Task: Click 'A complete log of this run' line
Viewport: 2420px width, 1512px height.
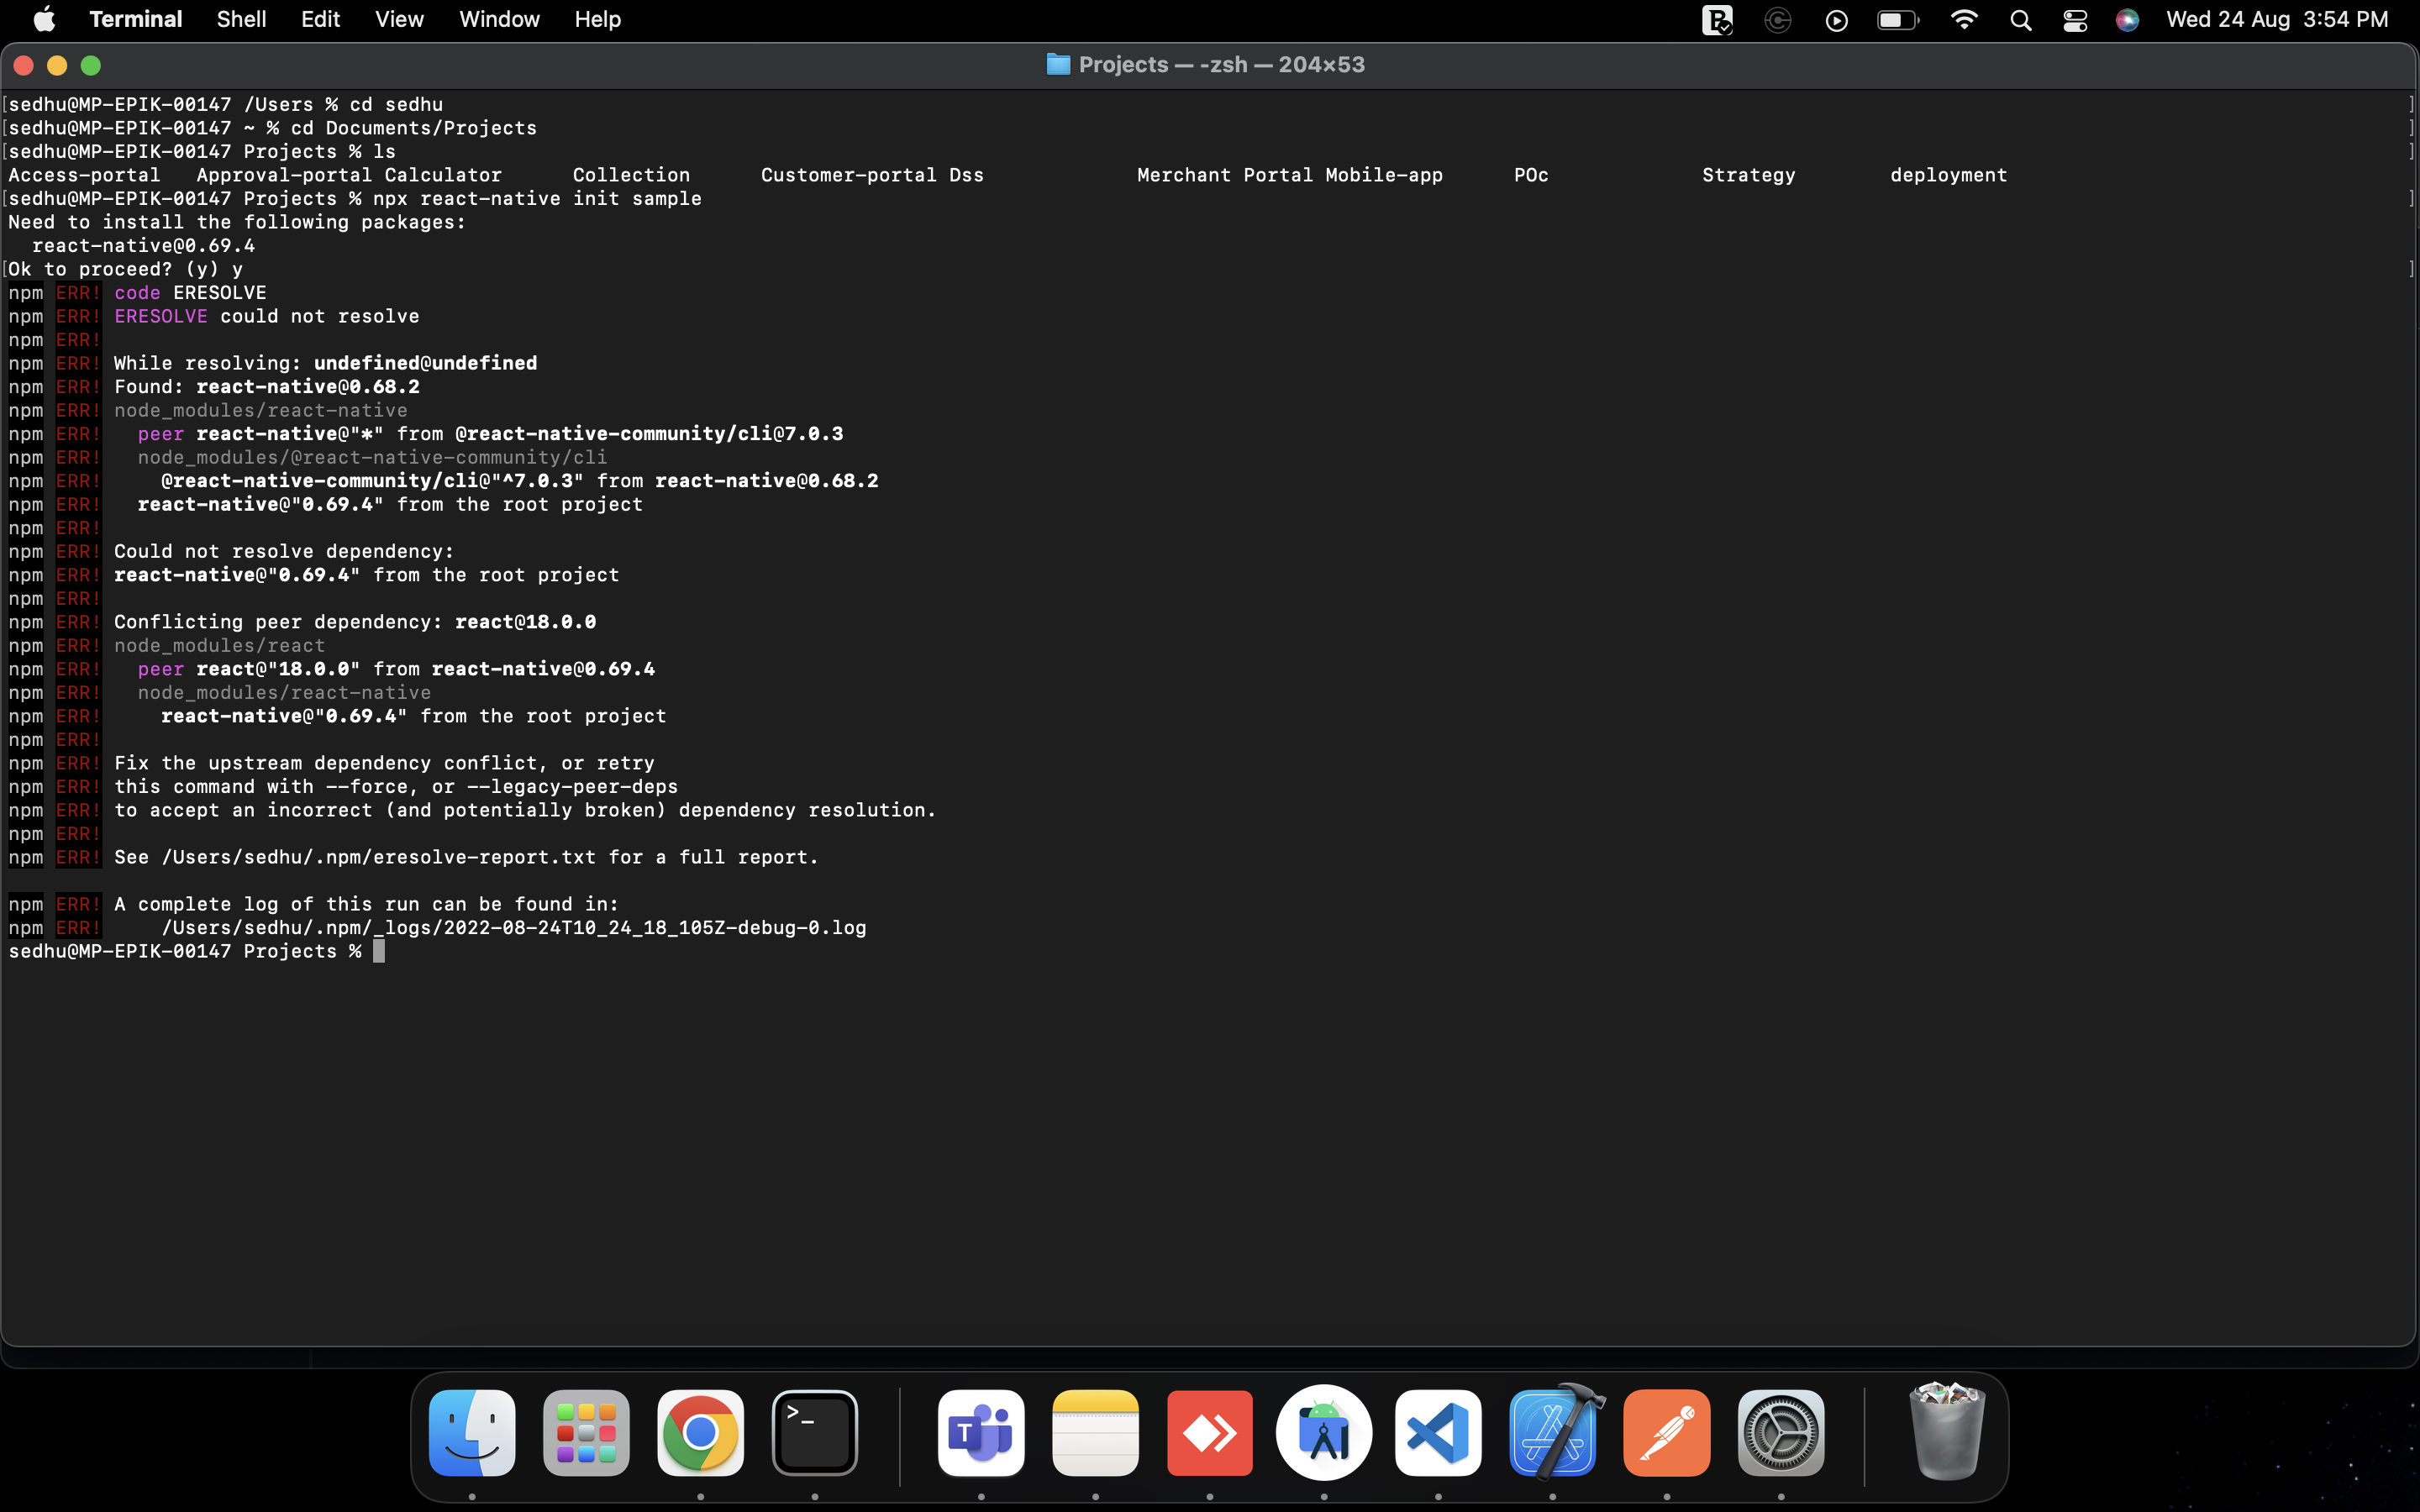Action: [366, 904]
